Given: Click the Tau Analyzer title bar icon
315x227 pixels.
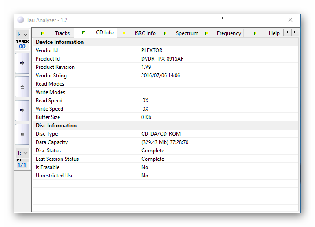Looking at the screenshot, I should point(21,20).
